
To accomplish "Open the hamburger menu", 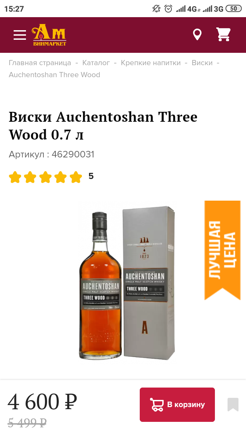I will point(20,35).
